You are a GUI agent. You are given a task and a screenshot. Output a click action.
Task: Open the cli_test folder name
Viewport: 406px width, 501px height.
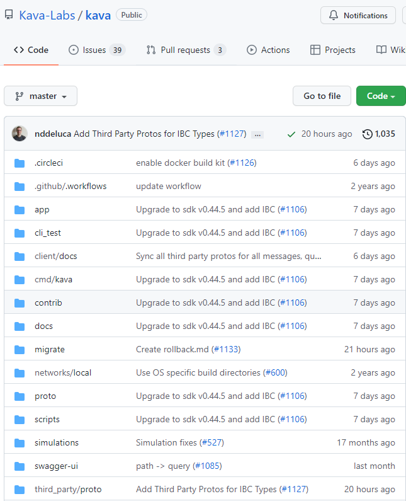click(48, 233)
